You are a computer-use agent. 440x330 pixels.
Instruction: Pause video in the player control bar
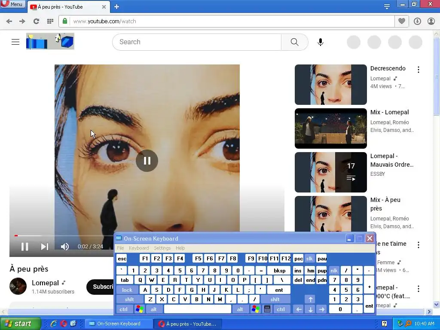tap(24, 247)
